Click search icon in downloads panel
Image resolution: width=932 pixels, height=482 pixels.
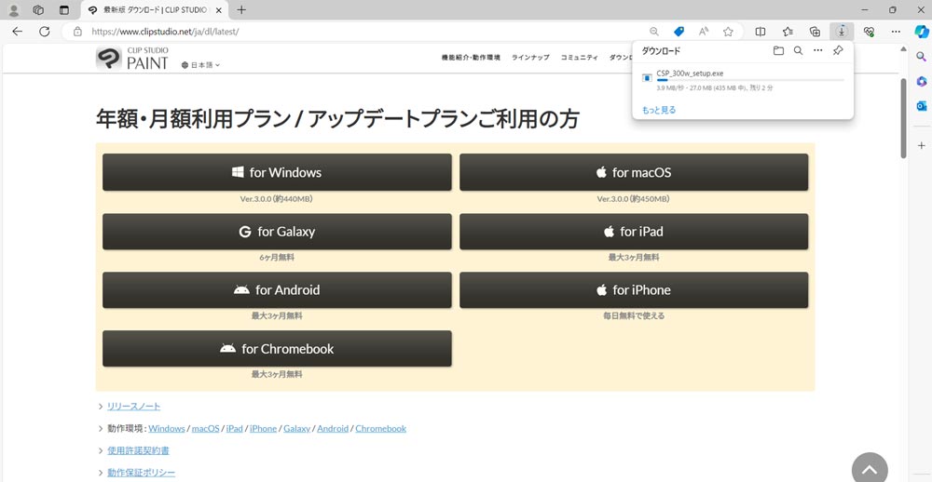click(x=798, y=51)
